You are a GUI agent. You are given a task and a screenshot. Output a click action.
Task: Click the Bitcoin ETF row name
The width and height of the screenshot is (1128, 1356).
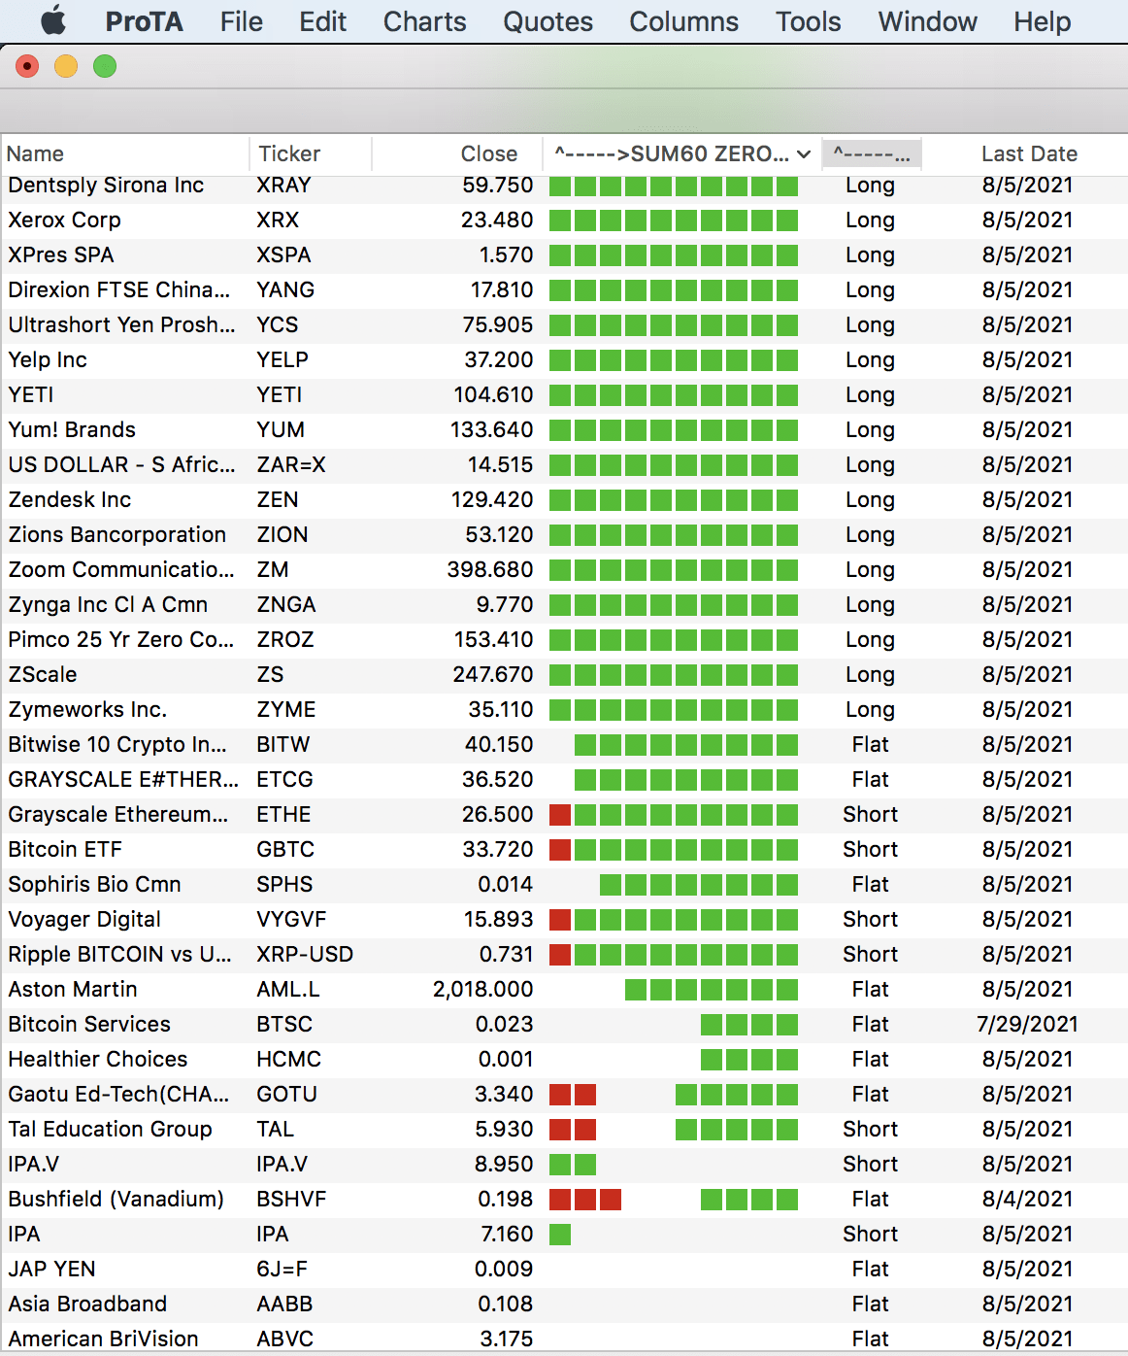(65, 849)
